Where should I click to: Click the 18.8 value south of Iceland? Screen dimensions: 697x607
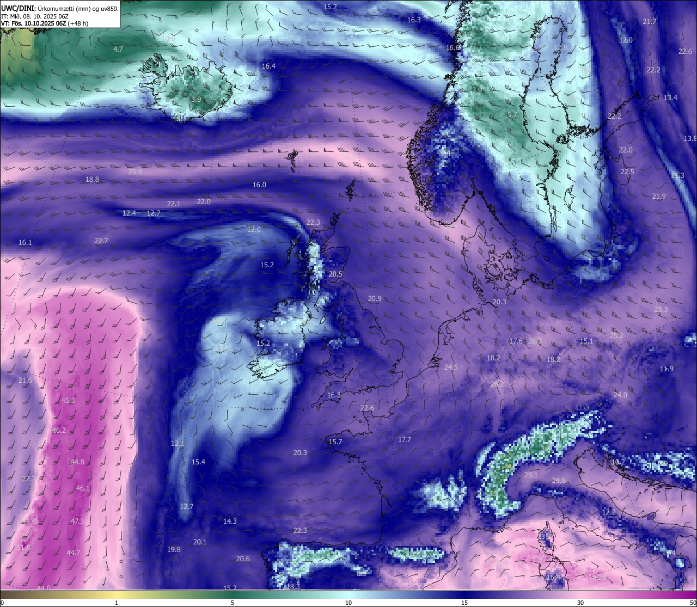(92, 179)
